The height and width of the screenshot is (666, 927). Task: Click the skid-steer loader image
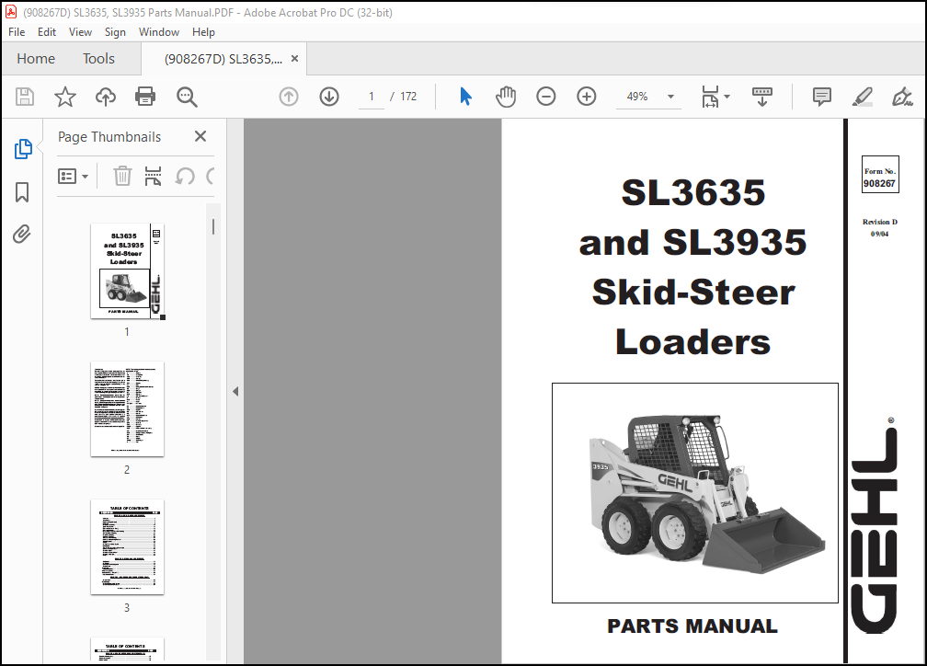point(695,493)
